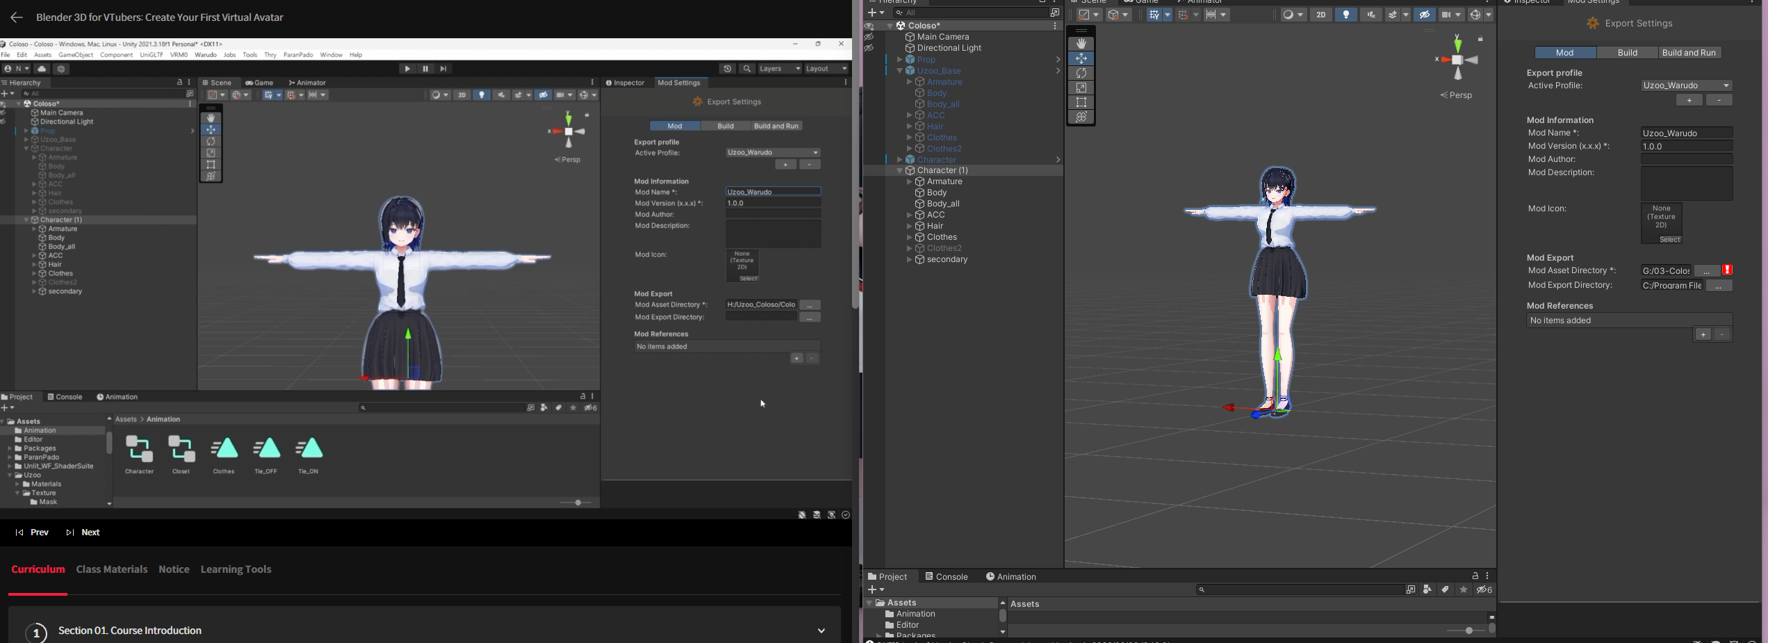Expand the Prop object in right Hierarchy
This screenshot has width=1768, height=643.
pos(900,60)
